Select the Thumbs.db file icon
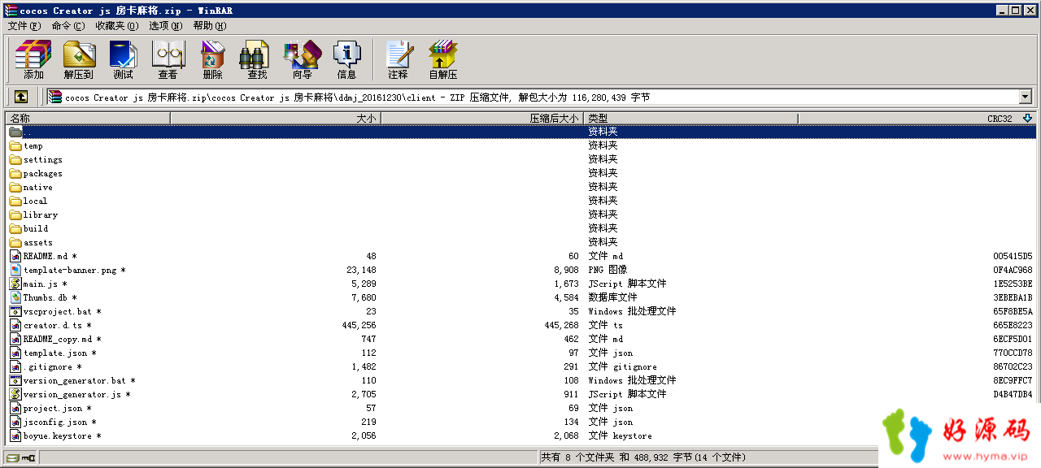The image size is (1041, 468). tap(15, 298)
